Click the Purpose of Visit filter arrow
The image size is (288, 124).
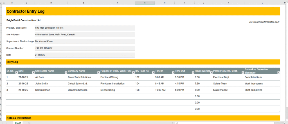133,73
